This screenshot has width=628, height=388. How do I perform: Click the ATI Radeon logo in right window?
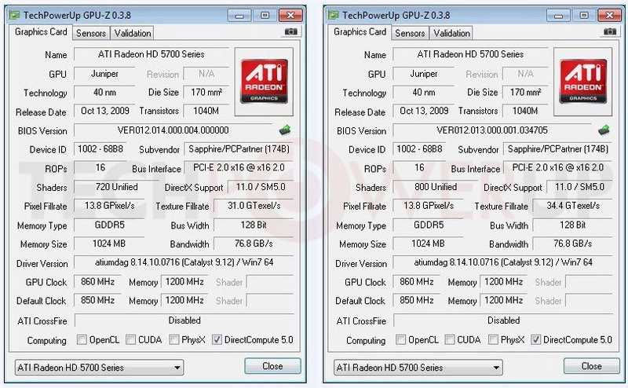583,82
